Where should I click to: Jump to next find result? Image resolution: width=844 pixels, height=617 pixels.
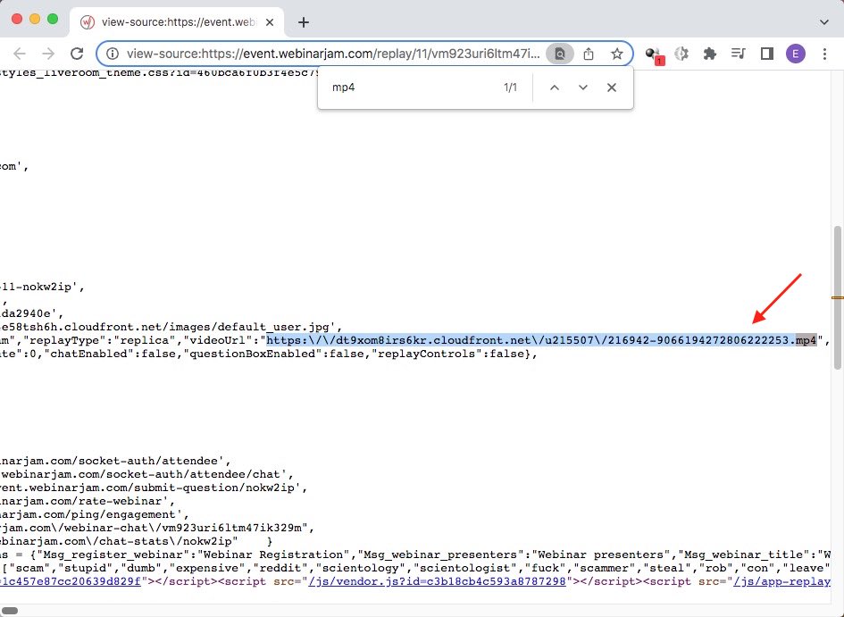[583, 88]
